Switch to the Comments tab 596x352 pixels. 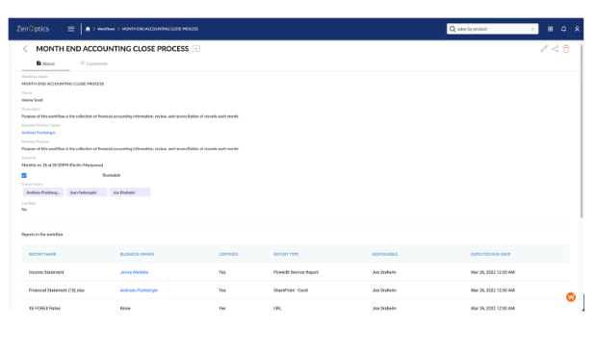pos(94,63)
